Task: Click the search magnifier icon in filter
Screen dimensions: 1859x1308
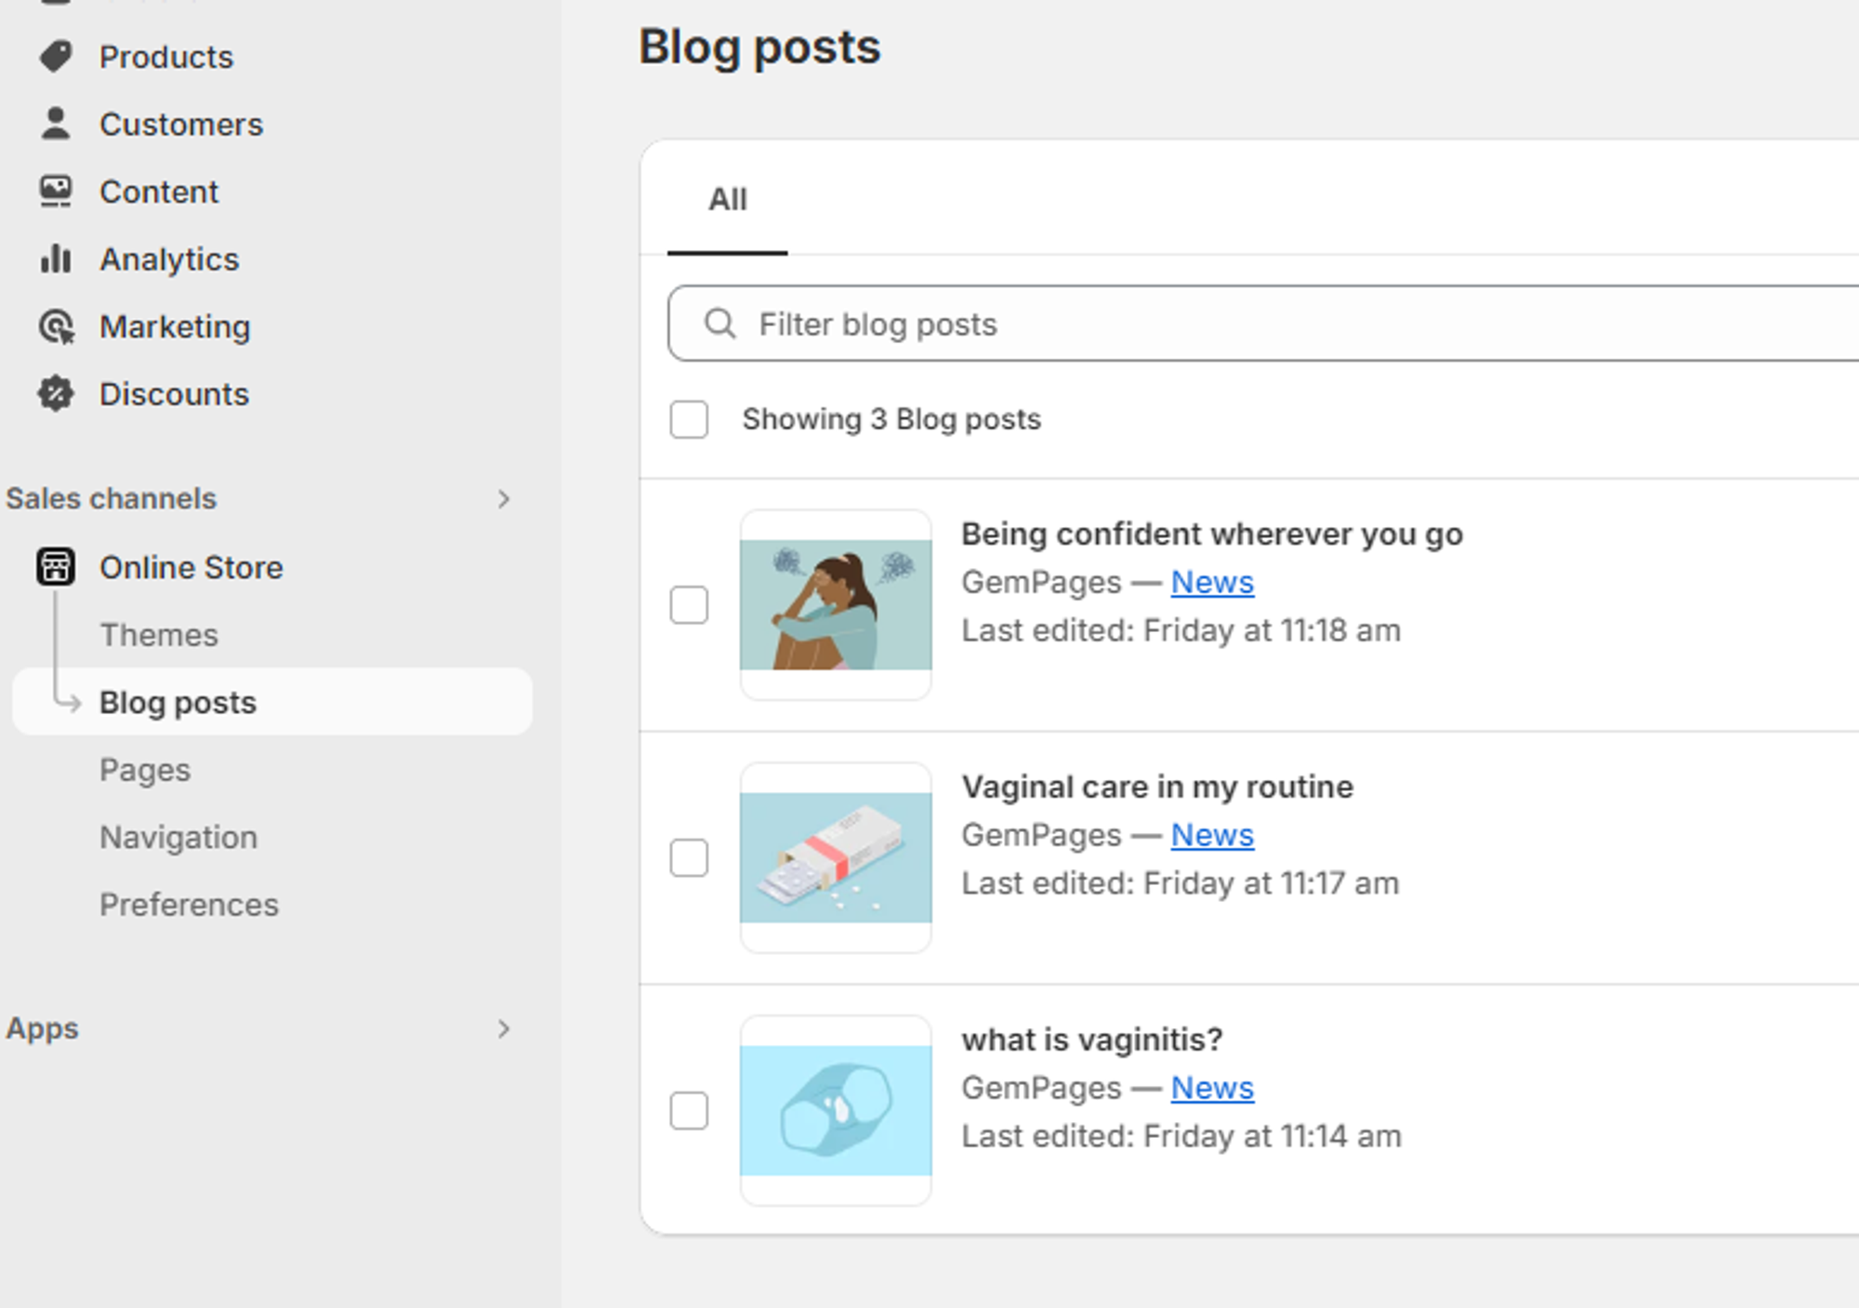Action: coord(720,324)
